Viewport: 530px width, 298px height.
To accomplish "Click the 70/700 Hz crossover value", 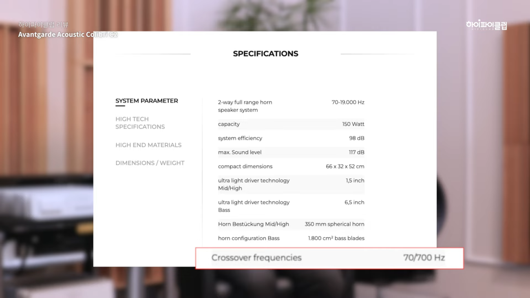I will pos(424,258).
